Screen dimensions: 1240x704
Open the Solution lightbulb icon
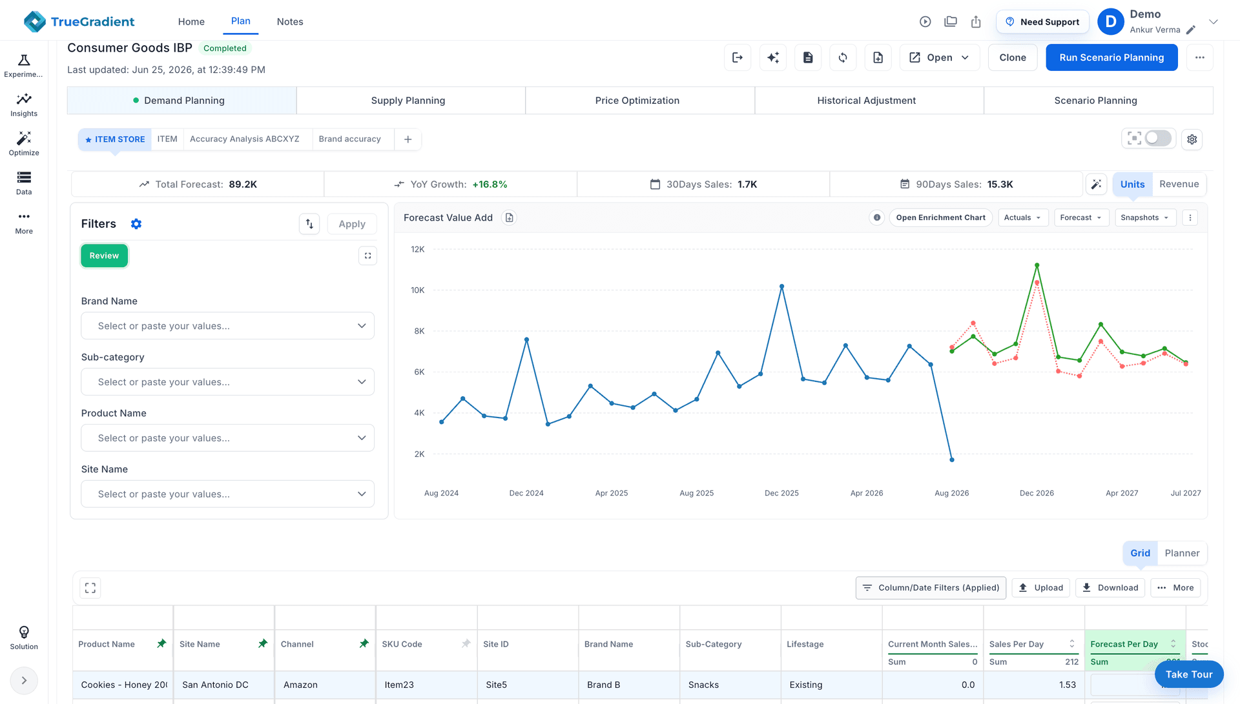[x=24, y=638]
